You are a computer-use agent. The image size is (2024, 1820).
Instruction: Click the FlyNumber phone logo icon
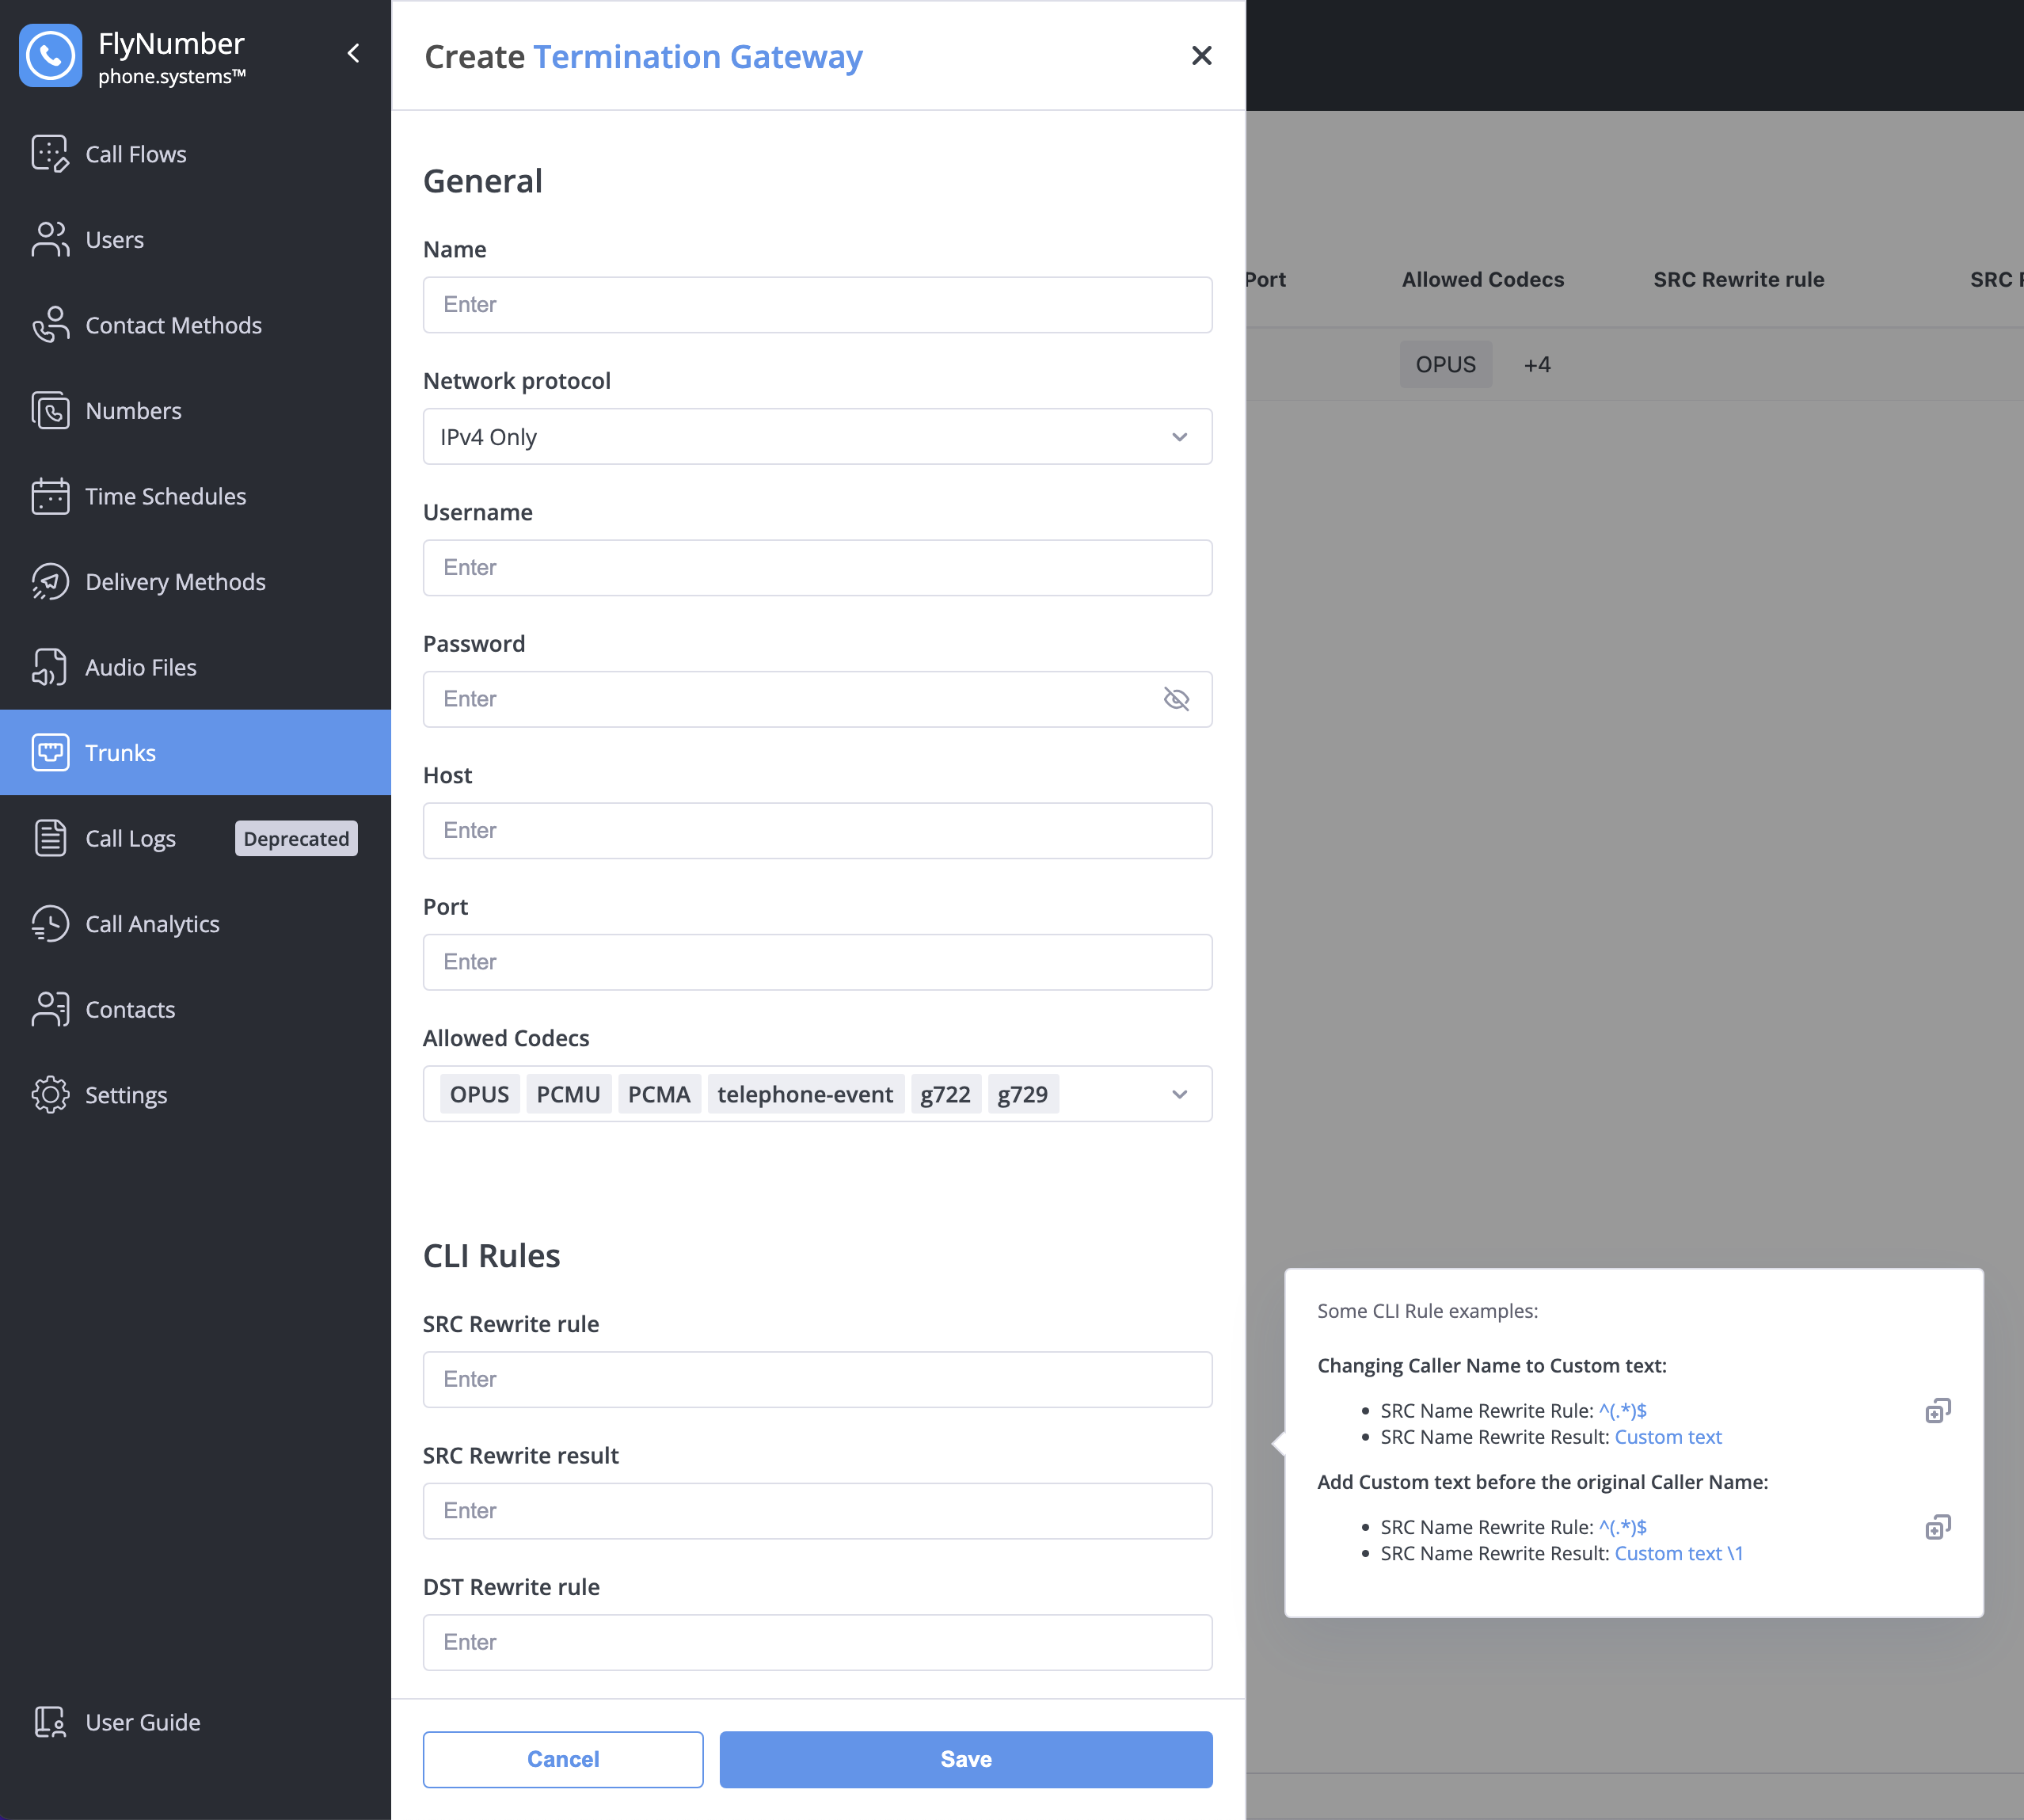point(50,55)
